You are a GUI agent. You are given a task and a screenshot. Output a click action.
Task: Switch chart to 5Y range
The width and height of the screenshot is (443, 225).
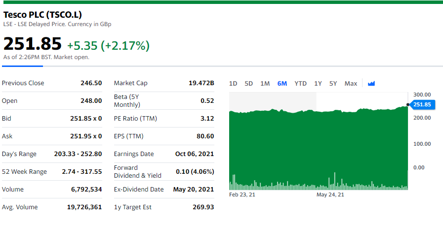(333, 83)
